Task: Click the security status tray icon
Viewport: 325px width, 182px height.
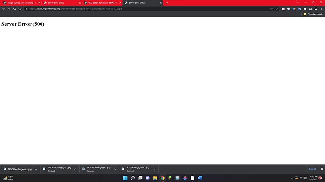Action: coord(296,178)
